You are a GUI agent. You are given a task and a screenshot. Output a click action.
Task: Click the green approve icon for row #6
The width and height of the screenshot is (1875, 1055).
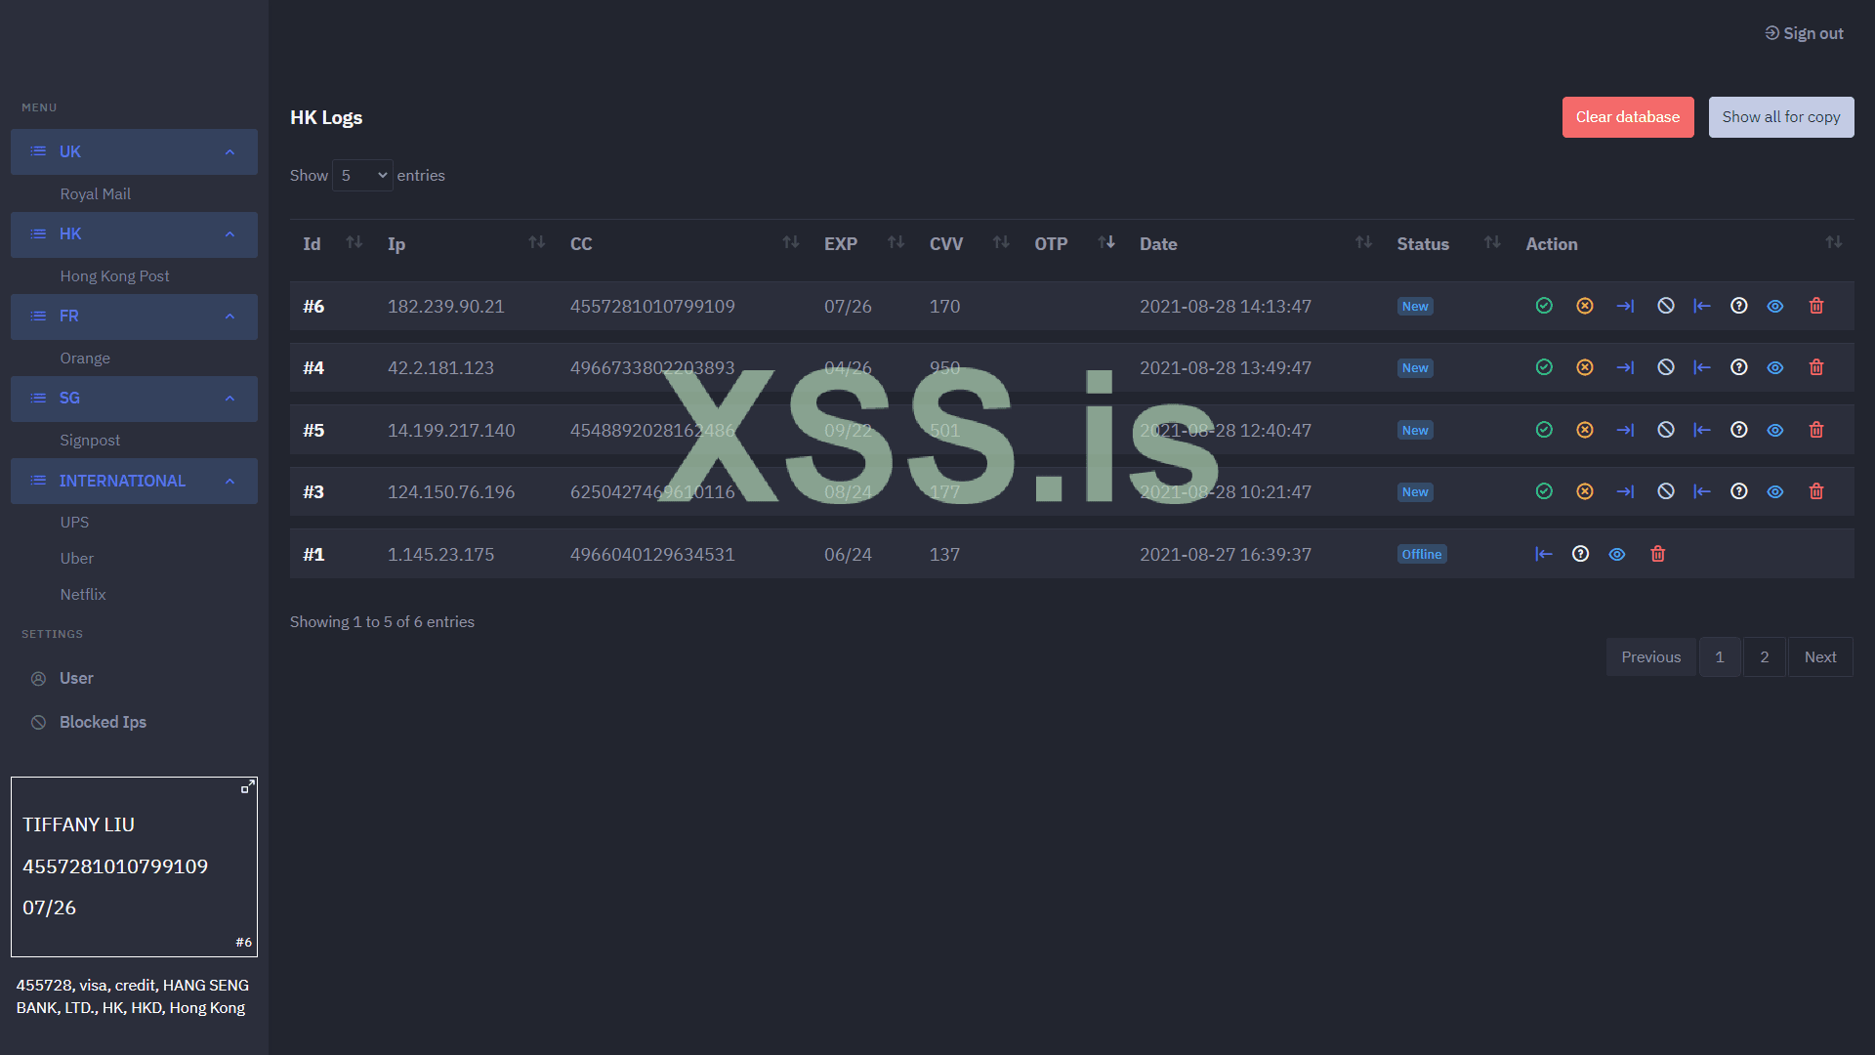click(x=1544, y=306)
